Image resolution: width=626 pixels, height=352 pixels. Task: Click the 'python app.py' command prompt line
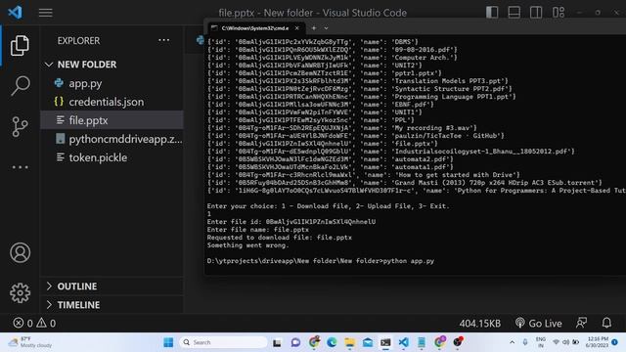tap(320, 261)
